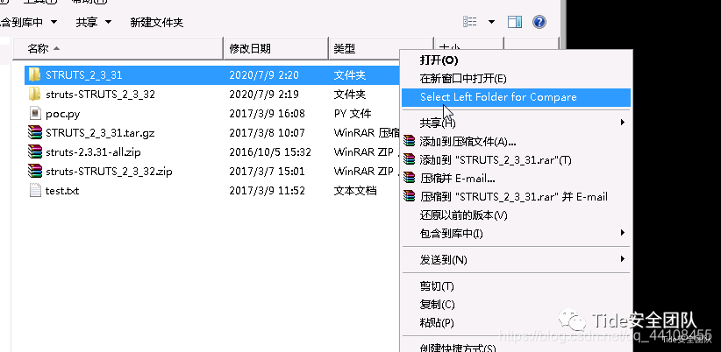Screen dimensions: 721x352
Task: Expand the 共享 toolbar dropdown
Action: (x=108, y=22)
